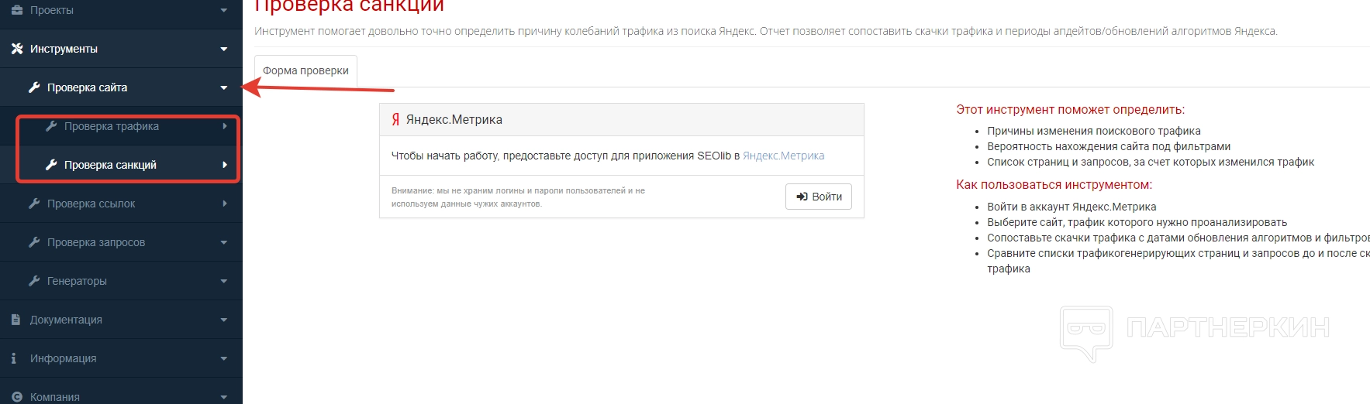Select Проверка трафика menu item
Image resolution: width=1370 pixels, height=404 pixels.
click(x=121, y=126)
